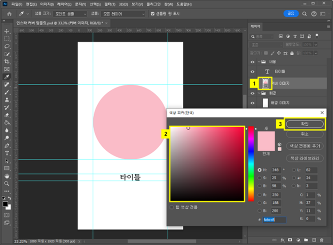
Task: Select the Zoom tool in toolbar
Action: tap(7, 183)
